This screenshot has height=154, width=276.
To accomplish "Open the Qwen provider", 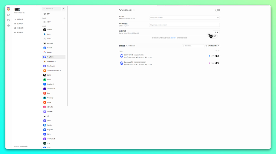I will point(54,121).
